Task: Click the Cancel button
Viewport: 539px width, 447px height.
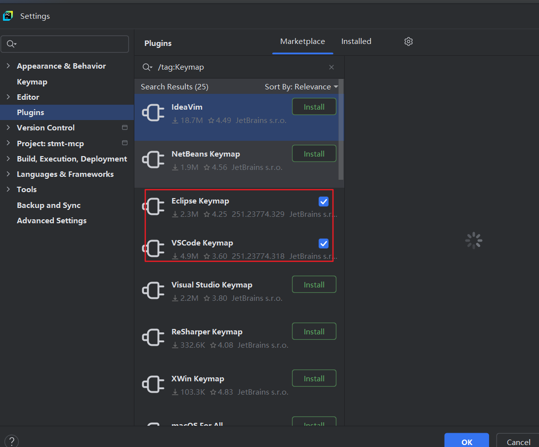Action: [x=518, y=441]
